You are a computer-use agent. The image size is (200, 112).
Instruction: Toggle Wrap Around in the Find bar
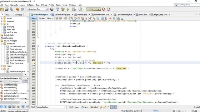(x=115, y=107)
